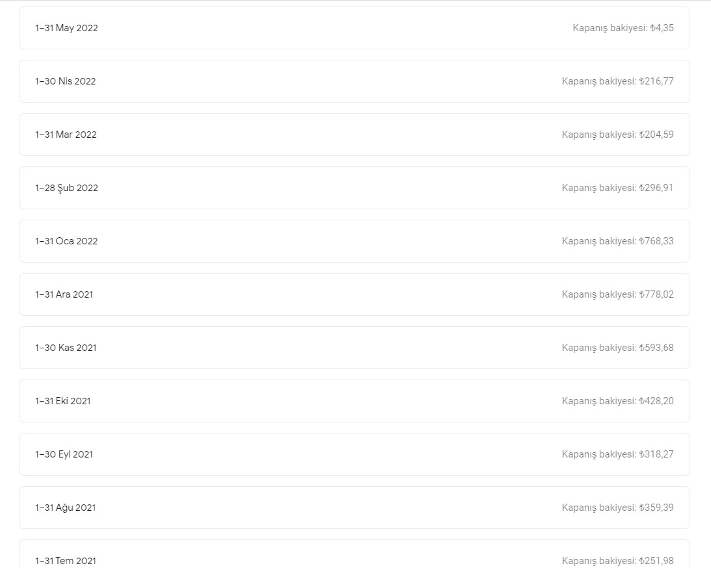Open the 1–31 Oca 2022 period card
This screenshot has width=711, height=568.
(354, 241)
